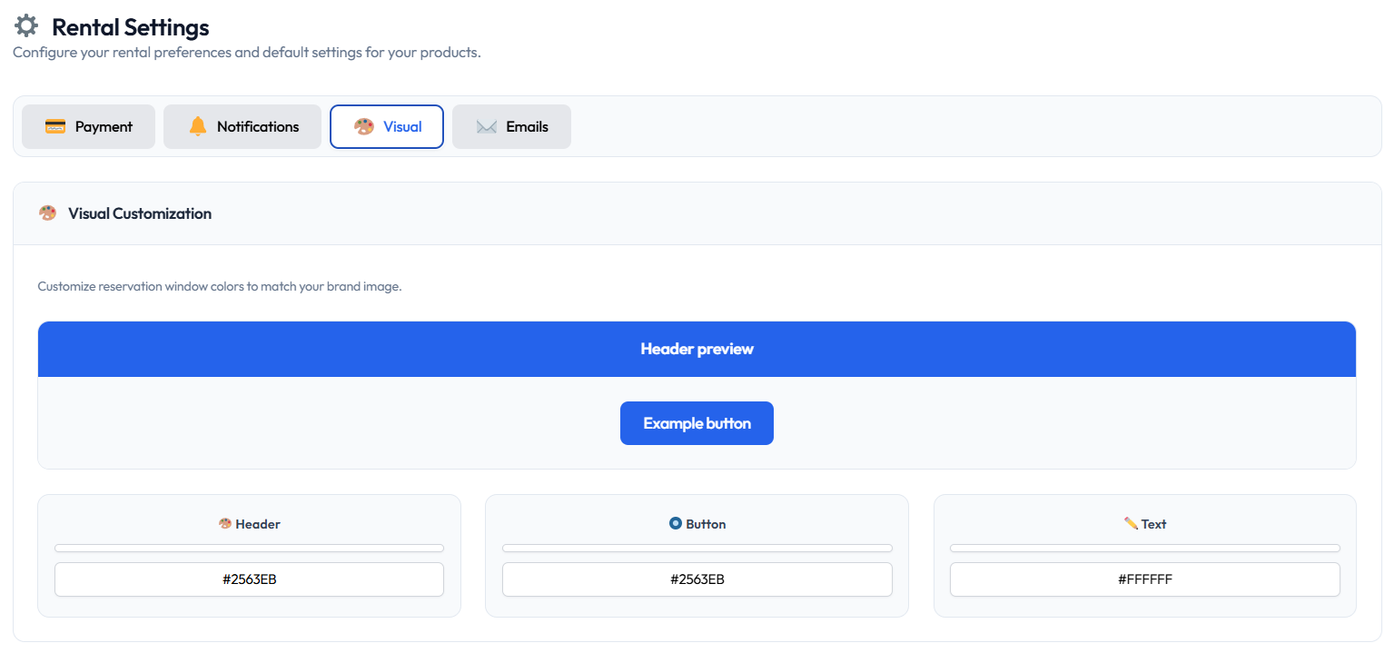This screenshot has width=1394, height=663.
Task: Click the credit card icon on Payment tab
Action: click(x=56, y=126)
